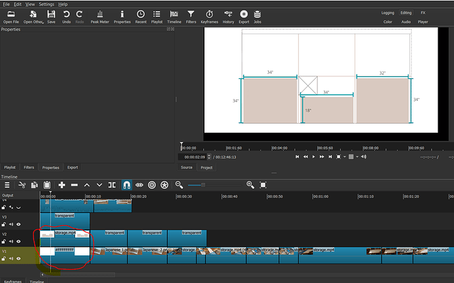This screenshot has height=283, width=454.
Task: Switch to Player layout
Action: tap(422, 22)
